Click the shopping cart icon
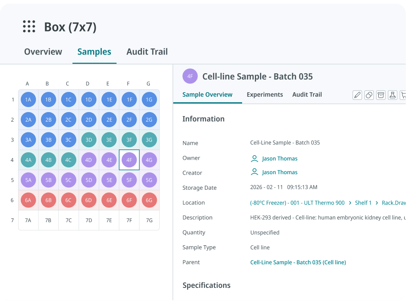Screen dimensions: 406x304 click(x=403, y=95)
